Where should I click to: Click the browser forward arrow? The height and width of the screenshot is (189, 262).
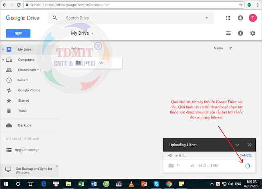coord(11,5)
